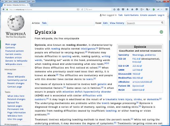
Task: Save page to Pocket icon
Action: coord(123,10)
